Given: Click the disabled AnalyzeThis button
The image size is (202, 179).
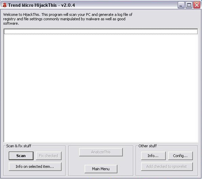Looking at the screenshot, I should 101,152.
